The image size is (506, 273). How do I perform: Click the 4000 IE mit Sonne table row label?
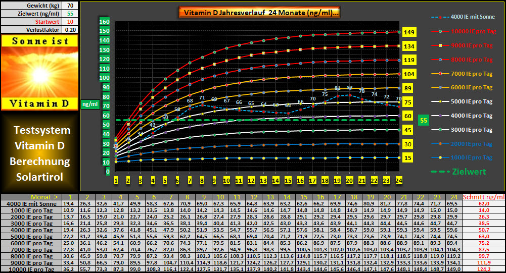coord(31,203)
